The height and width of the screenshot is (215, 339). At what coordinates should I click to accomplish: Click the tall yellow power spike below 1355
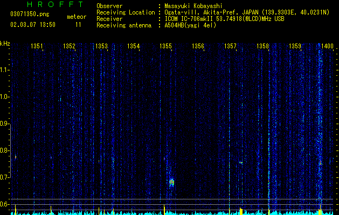tap(164, 210)
